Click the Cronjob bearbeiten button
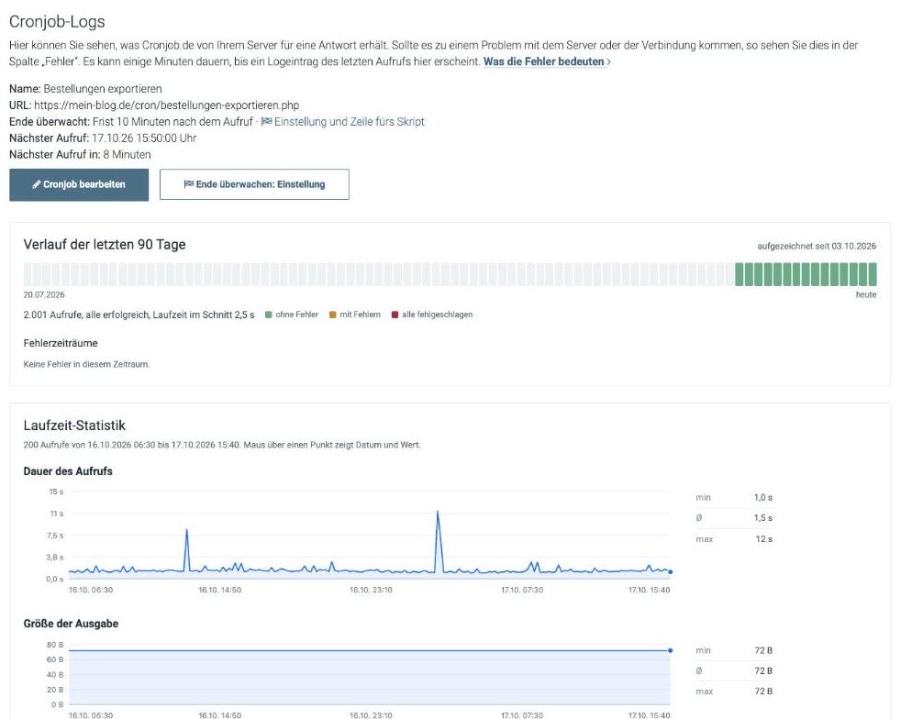901x719 pixels. click(79, 184)
